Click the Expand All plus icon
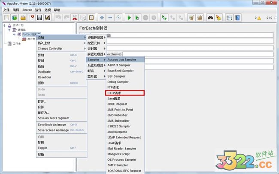279x174 pixels. pos(102,18)
